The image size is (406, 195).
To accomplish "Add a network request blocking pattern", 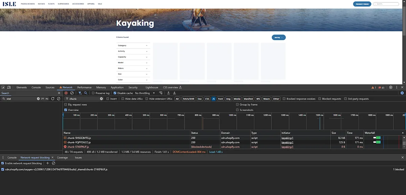I will 48,163.
